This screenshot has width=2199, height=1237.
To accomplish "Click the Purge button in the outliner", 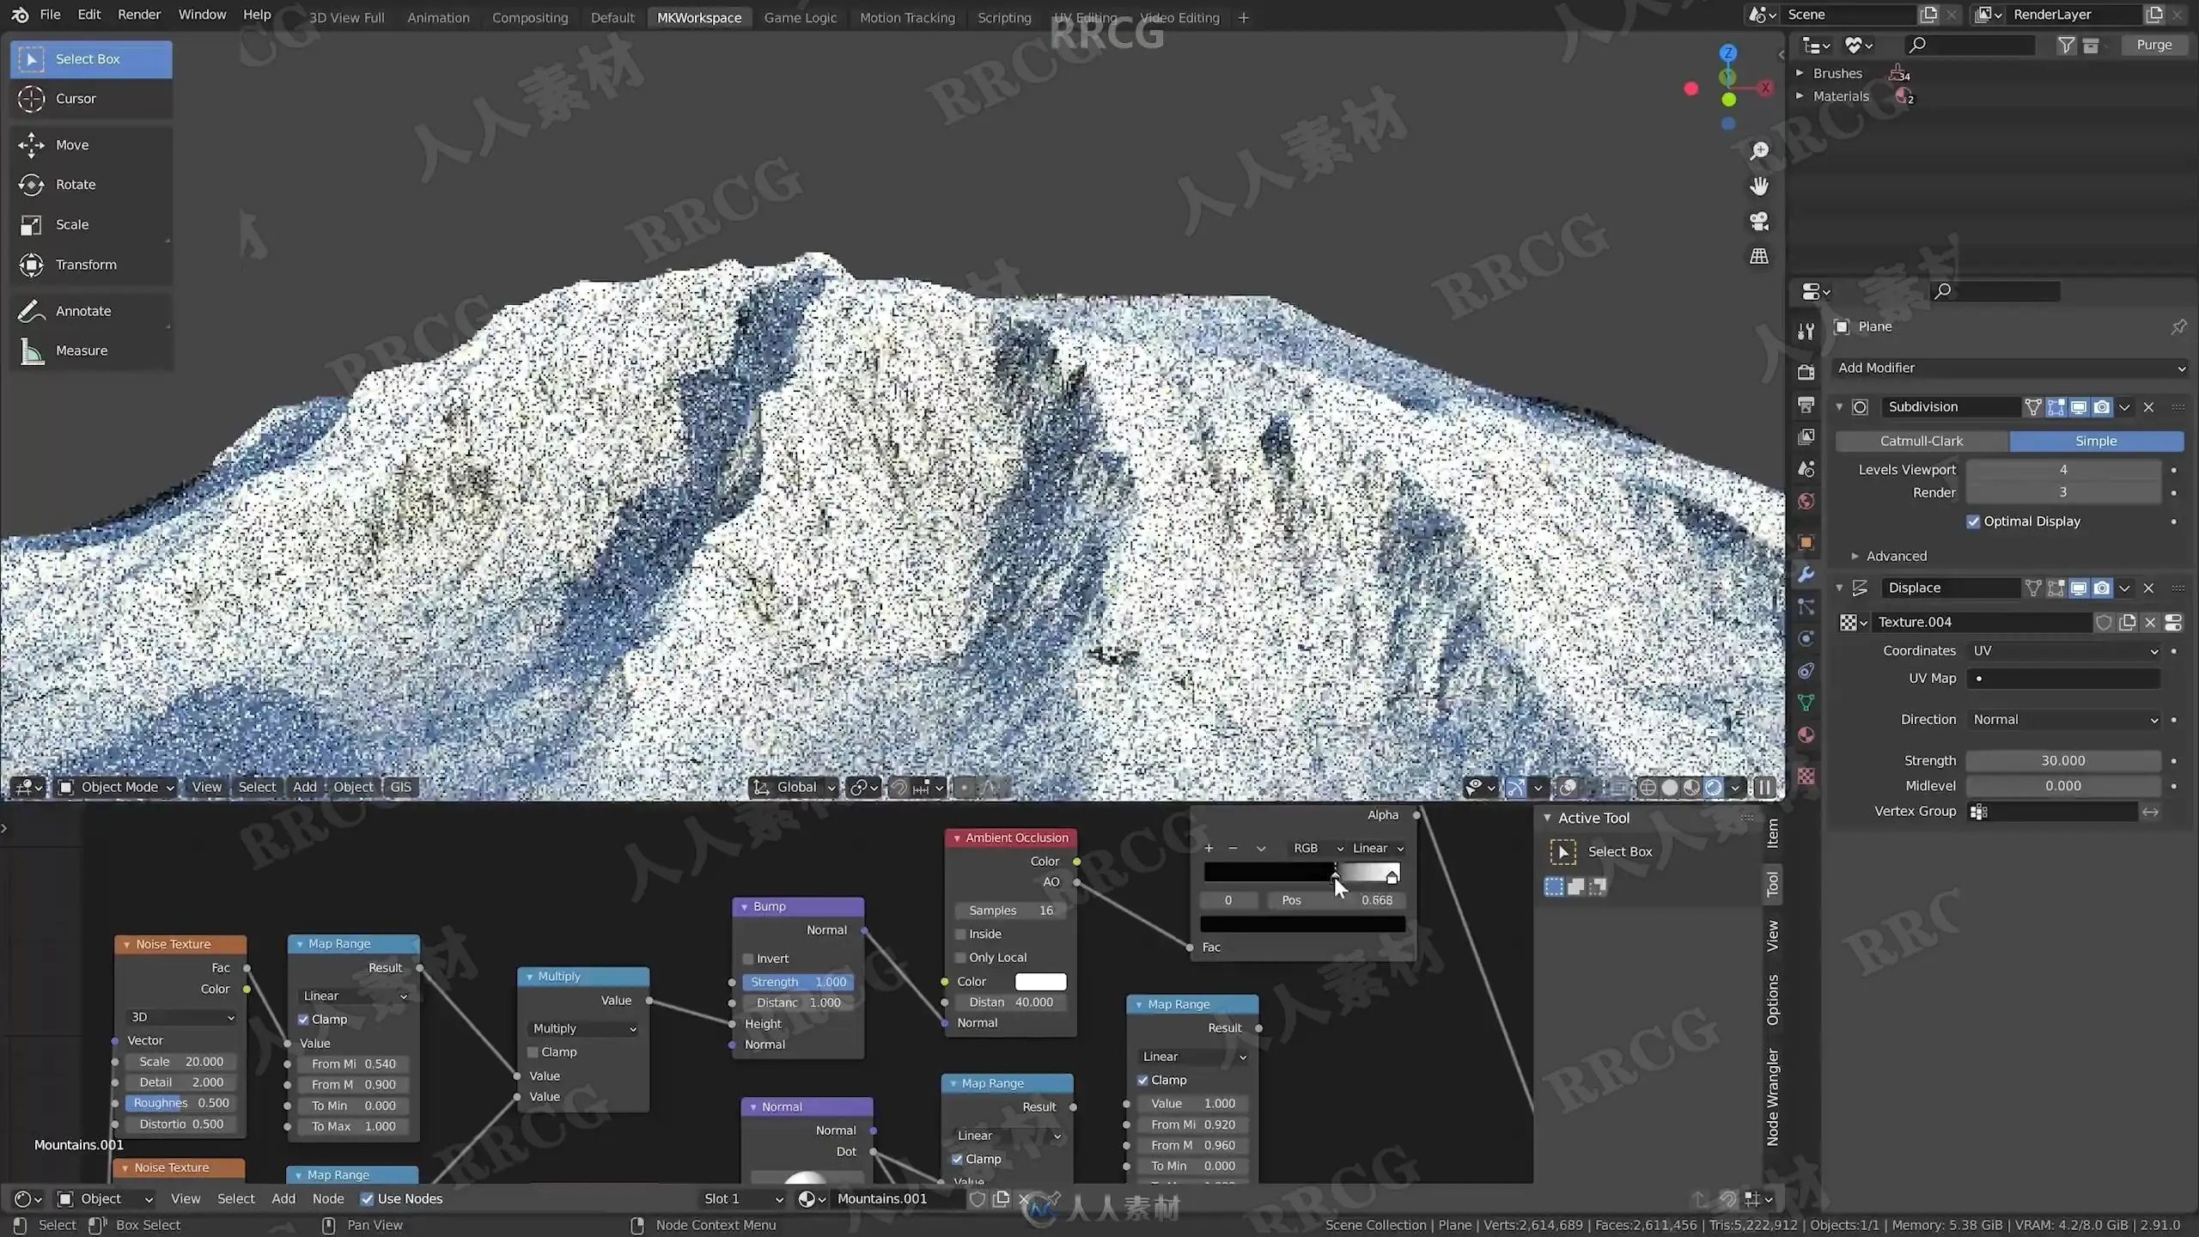I will pos(2153,45).
